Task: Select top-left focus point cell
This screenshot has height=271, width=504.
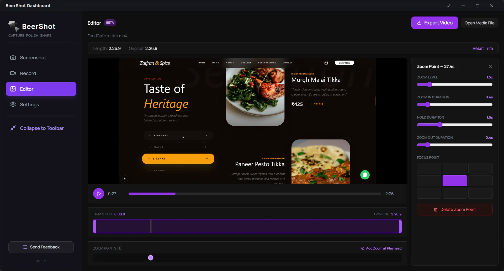Action: coord(429,168)
